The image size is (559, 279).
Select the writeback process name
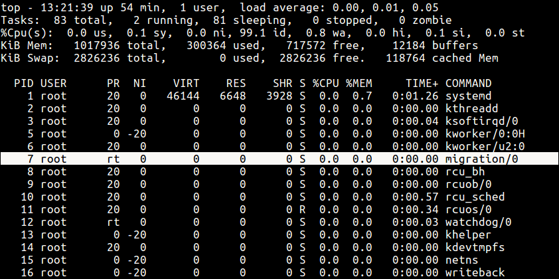click(475, 272)
